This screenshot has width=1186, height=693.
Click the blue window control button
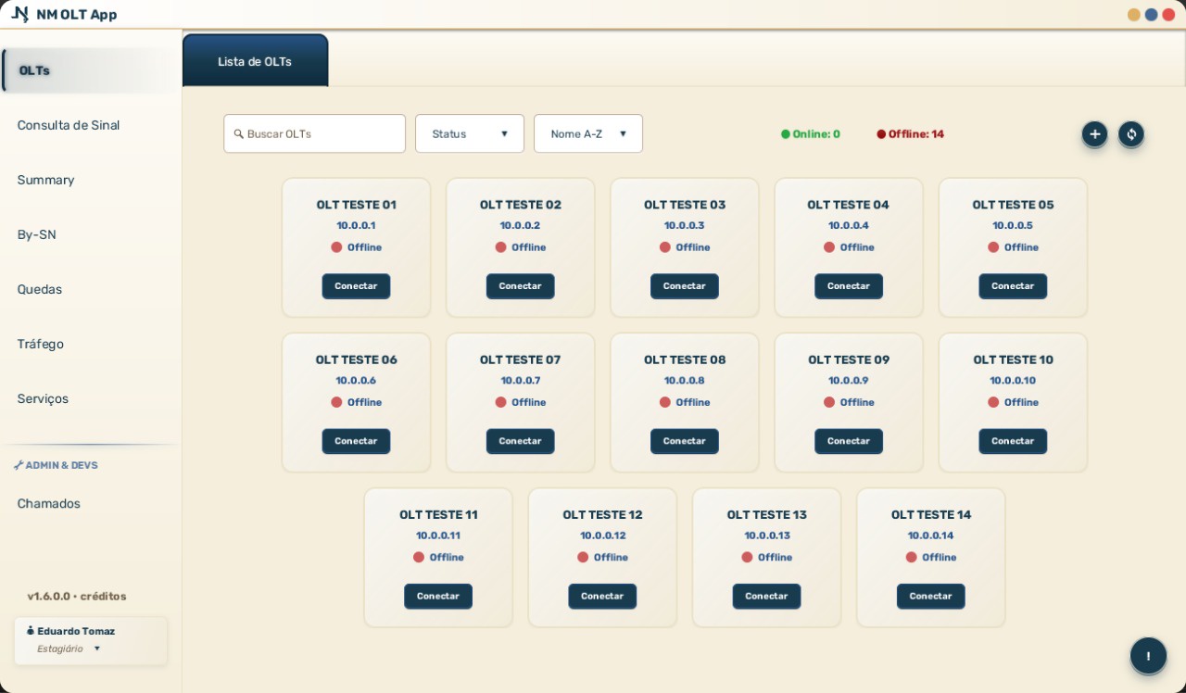1152,15
